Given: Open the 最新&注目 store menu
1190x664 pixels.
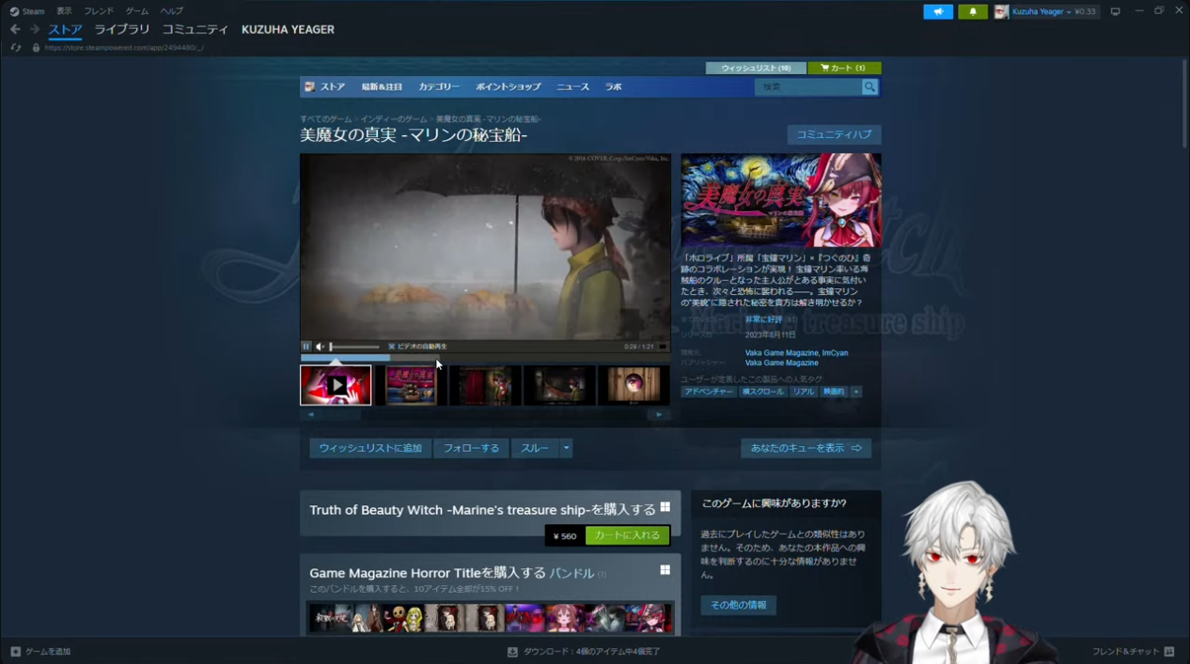Looking at the screenshot, I should 382,86.
